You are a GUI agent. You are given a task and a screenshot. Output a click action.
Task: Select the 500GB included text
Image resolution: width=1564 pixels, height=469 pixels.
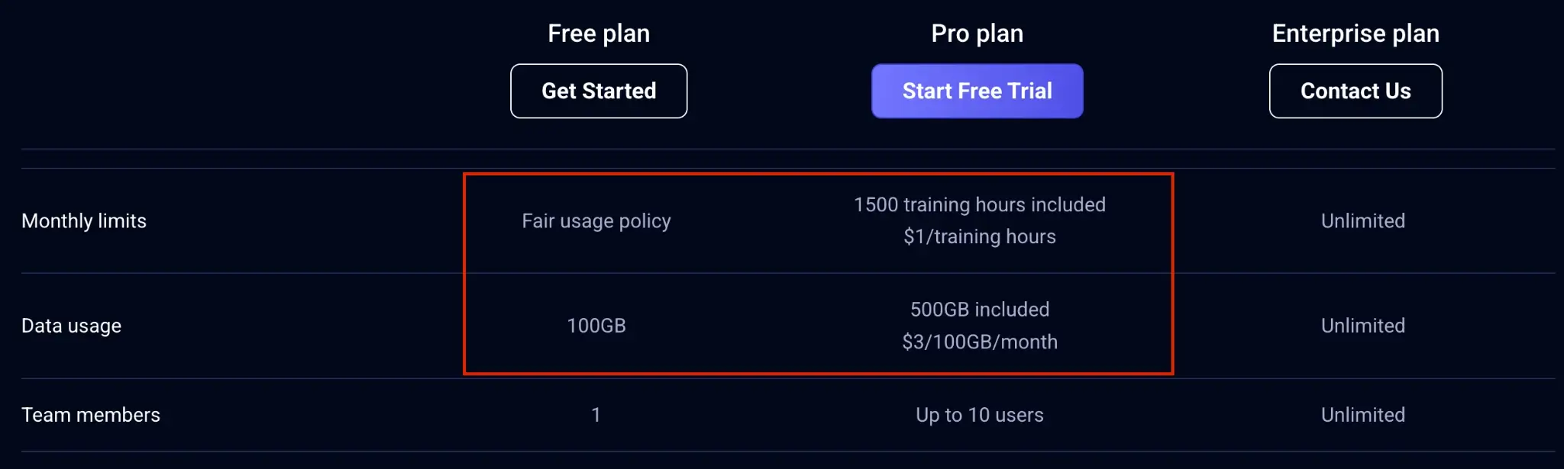[979, 310]
